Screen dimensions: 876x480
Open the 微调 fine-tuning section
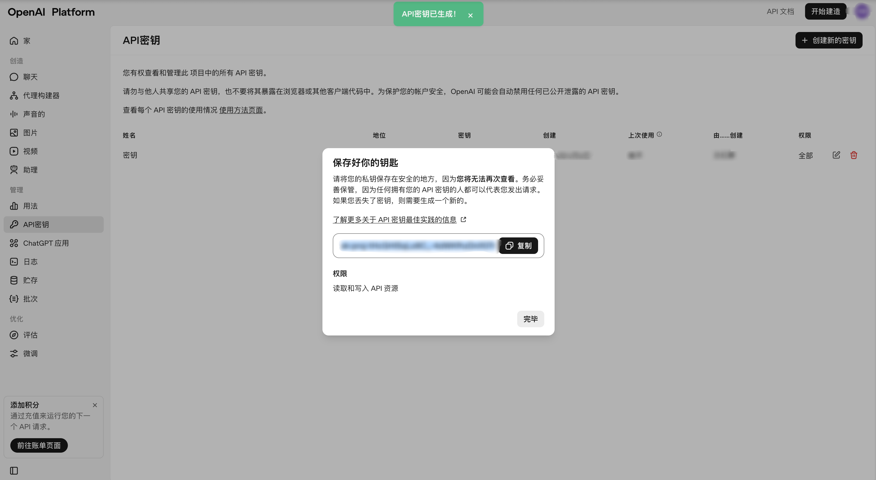click(30, 354)
